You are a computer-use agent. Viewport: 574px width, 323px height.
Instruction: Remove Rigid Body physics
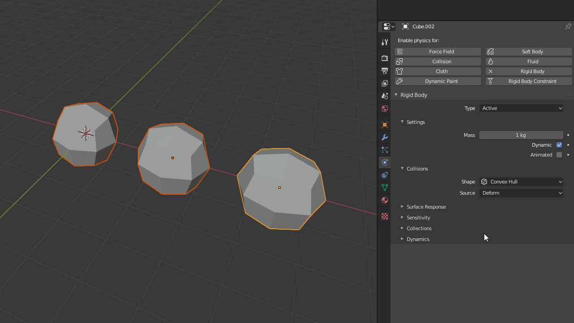click(529, 71)
